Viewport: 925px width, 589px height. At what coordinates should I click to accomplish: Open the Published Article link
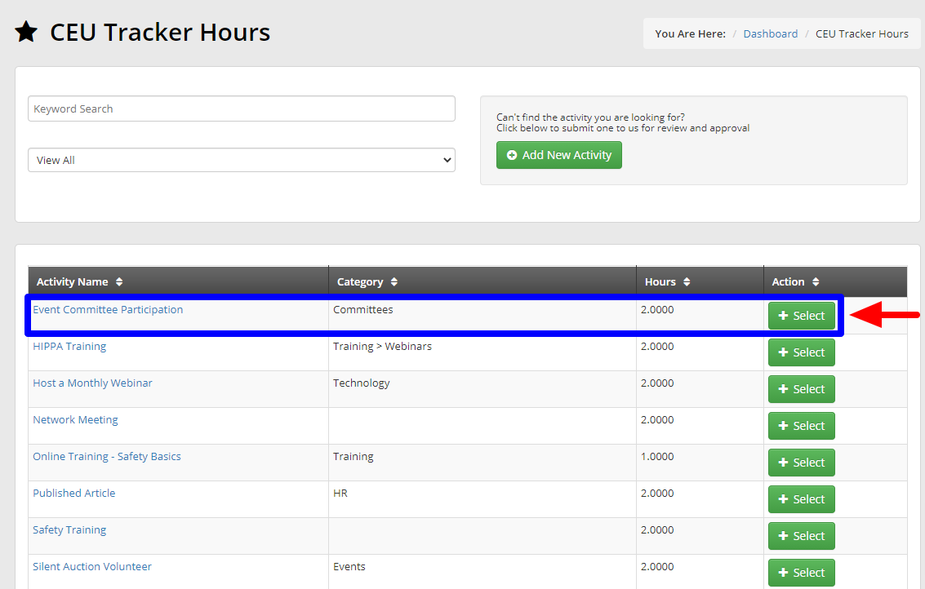[74, 493]
